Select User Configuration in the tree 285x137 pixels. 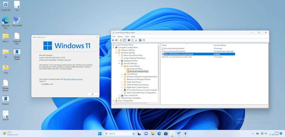126,101
